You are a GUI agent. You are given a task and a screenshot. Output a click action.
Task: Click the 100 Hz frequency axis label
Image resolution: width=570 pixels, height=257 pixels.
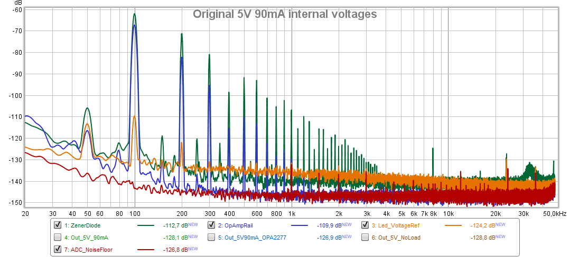pos(135,213)
